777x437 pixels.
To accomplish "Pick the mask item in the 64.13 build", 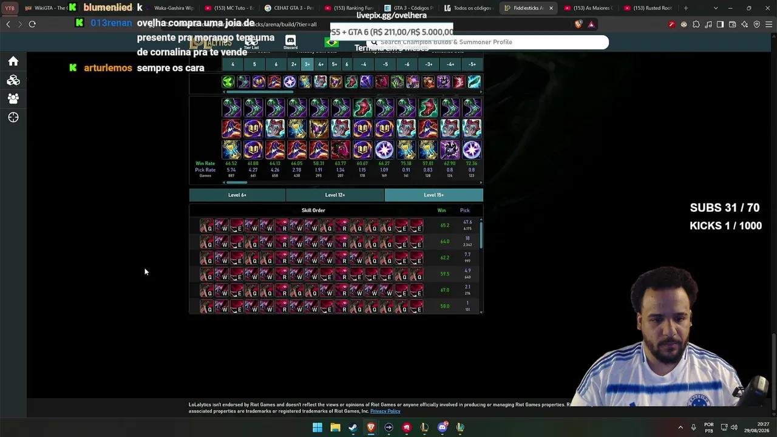I will pos(275,129).
